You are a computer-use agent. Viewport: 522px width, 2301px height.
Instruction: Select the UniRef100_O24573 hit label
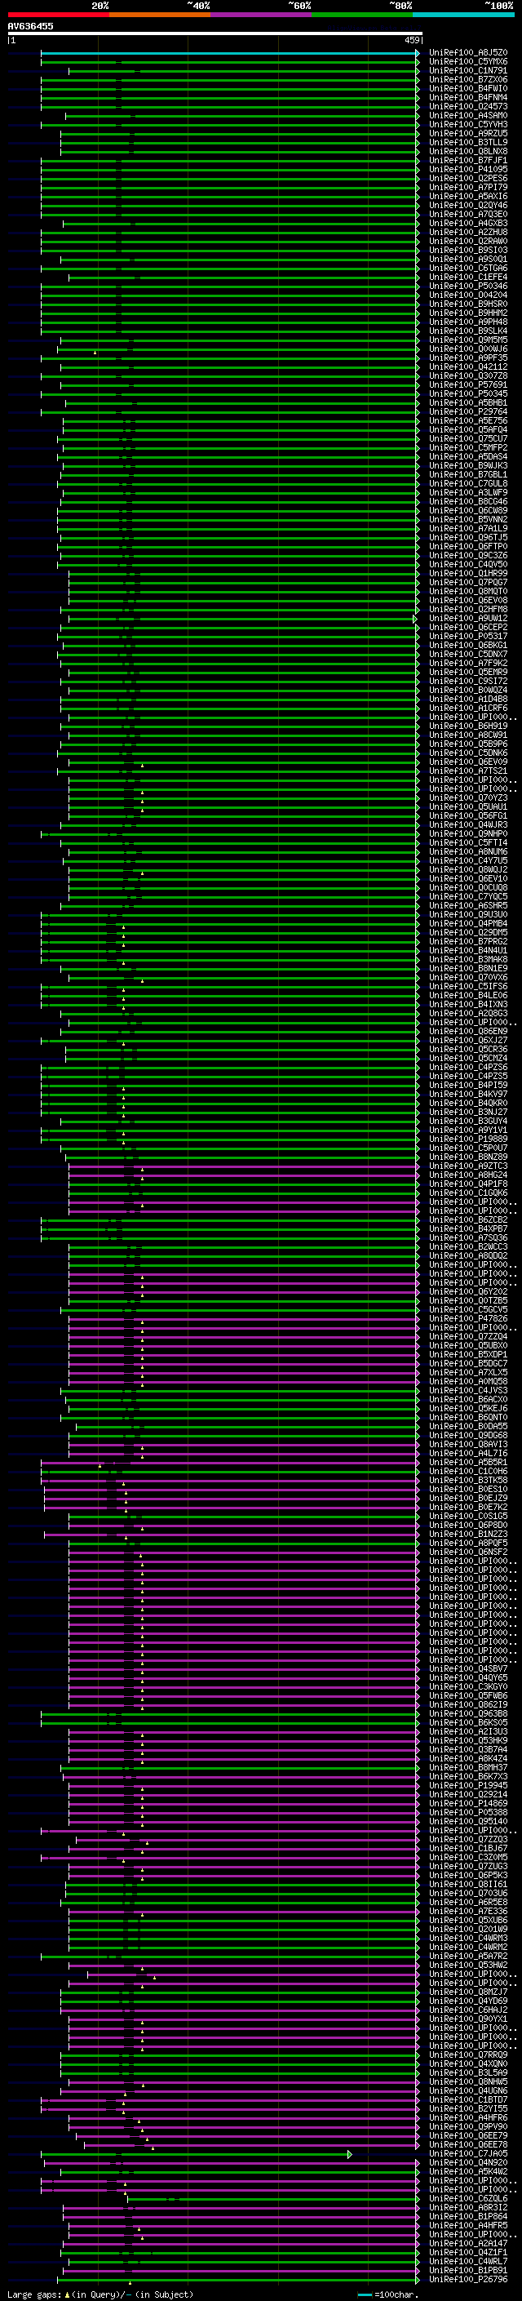click(467, 106)
